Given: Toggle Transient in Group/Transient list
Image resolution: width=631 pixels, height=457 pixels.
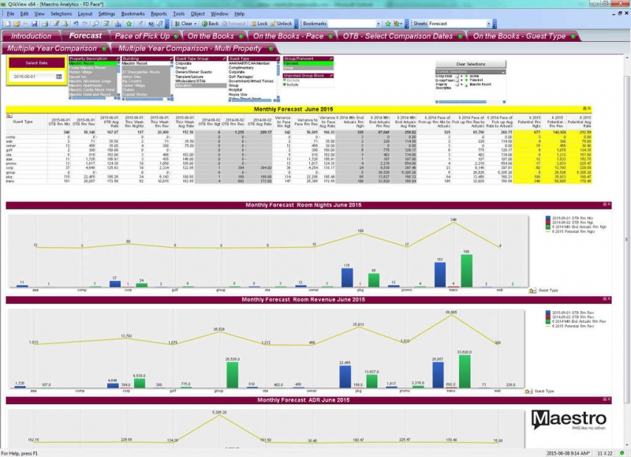Looking at the screenshot, I should 308,64.
